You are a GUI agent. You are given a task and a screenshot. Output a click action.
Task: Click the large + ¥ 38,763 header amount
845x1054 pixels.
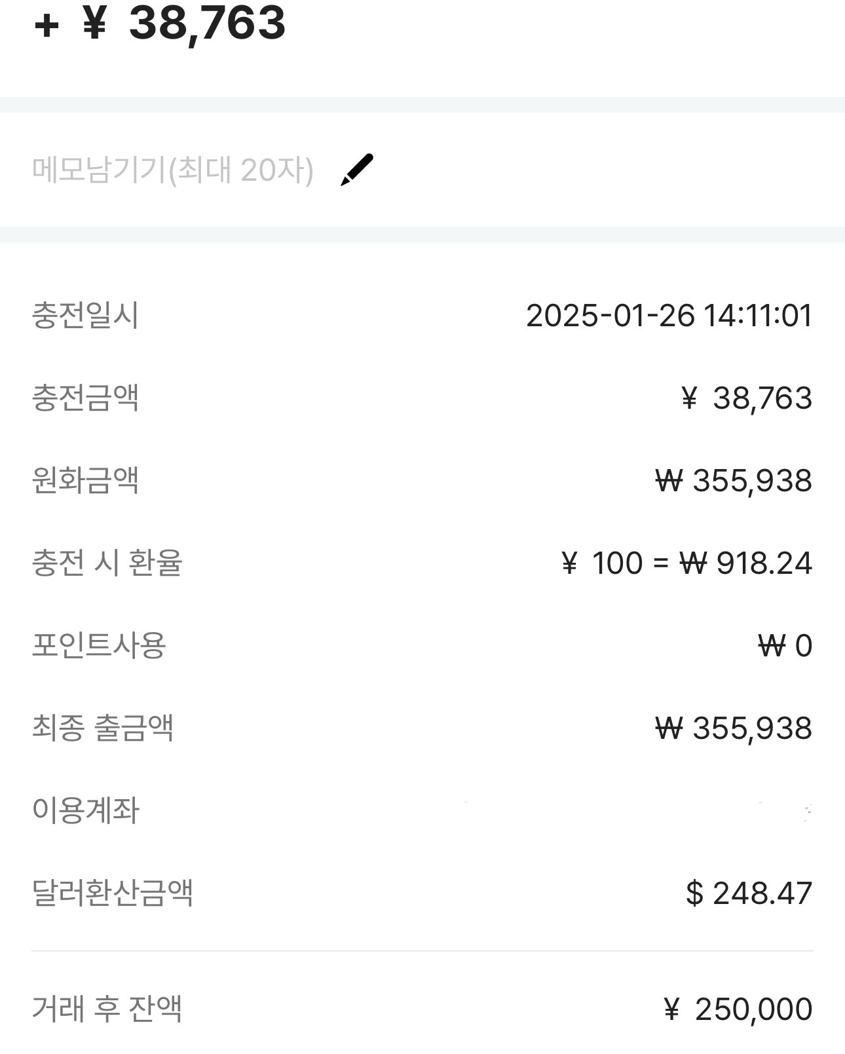click(x=160, y=23)
